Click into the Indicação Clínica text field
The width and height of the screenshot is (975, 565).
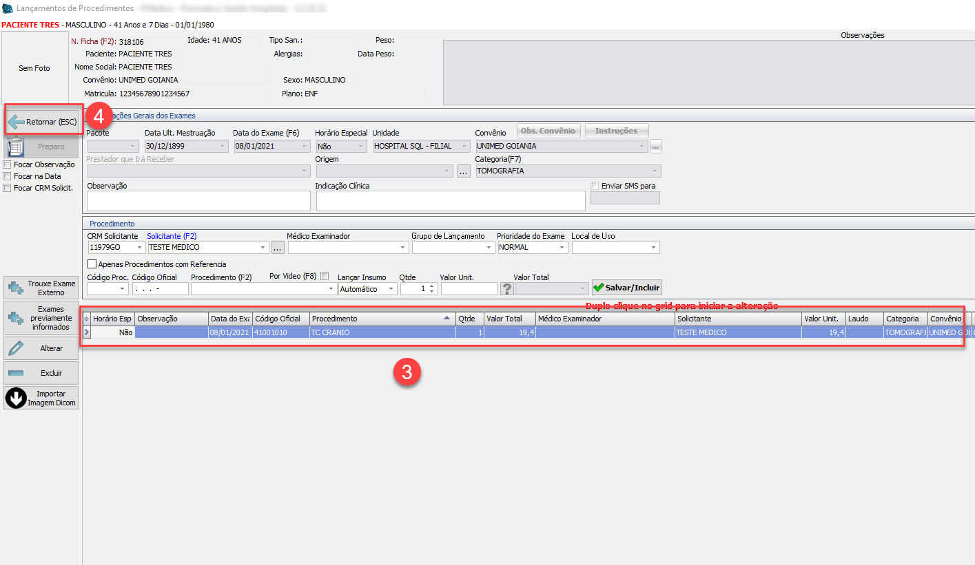[x=451, y=201]
